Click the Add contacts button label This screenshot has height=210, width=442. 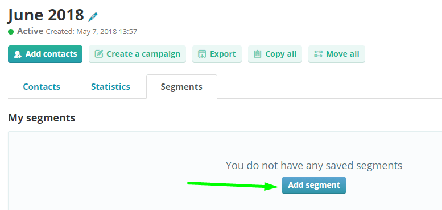pyautogui.click(x=51, y=54)
